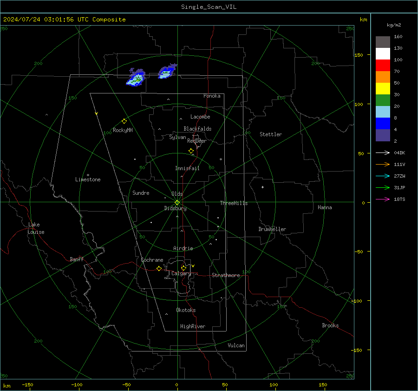Select the red 70-100 legend swatch
The image size is (418, 391).
point(383,66)
